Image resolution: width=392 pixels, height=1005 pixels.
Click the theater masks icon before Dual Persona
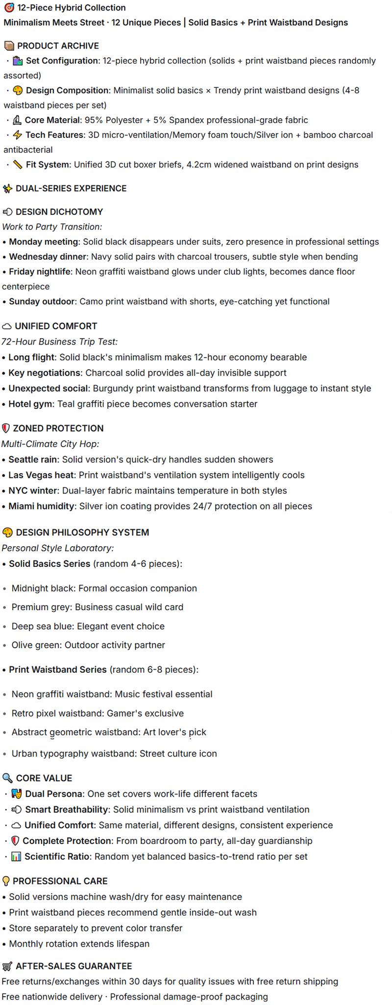pyautogui.click(x=17, y=794)
